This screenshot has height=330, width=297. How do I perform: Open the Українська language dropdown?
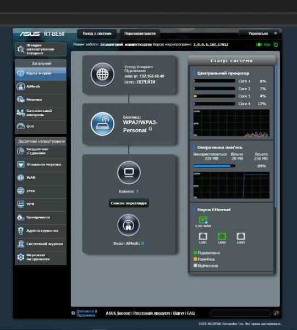coord(260,34)
